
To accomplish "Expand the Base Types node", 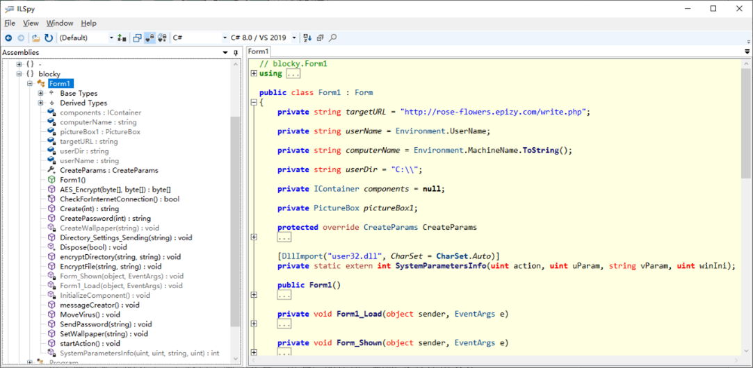I will [x=40, y=93].
